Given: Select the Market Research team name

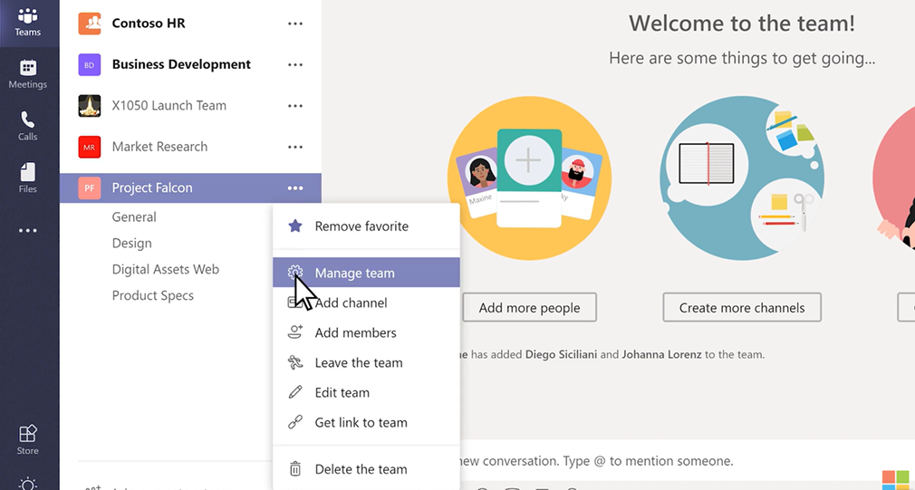Looking at the screenshot, I should pos(159,147).
